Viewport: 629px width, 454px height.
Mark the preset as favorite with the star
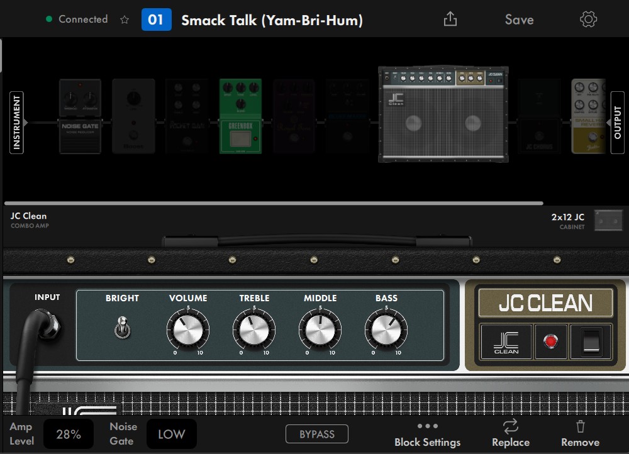tap(125, 19)
